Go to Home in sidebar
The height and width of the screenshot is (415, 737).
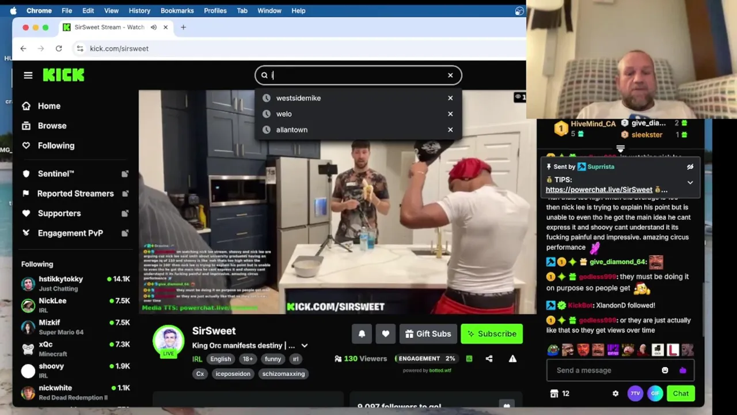pos(49,106)
